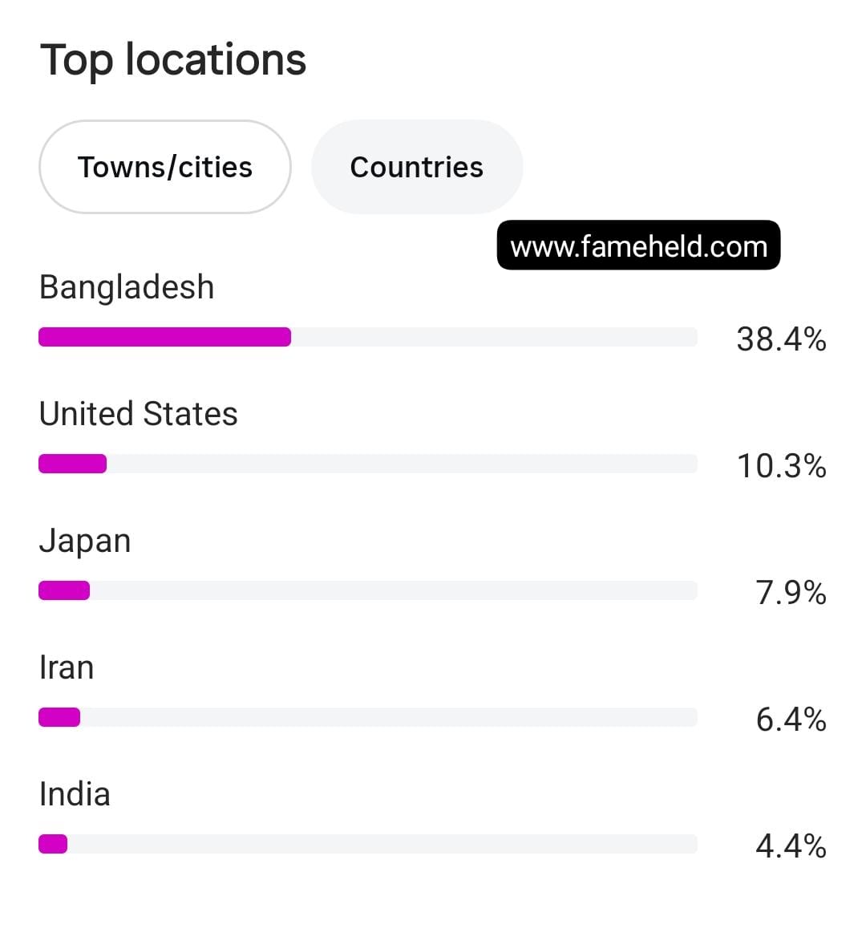866x945 pixels.
Task: Tap the 10.3% percentage value
Action: coord(781,466)
